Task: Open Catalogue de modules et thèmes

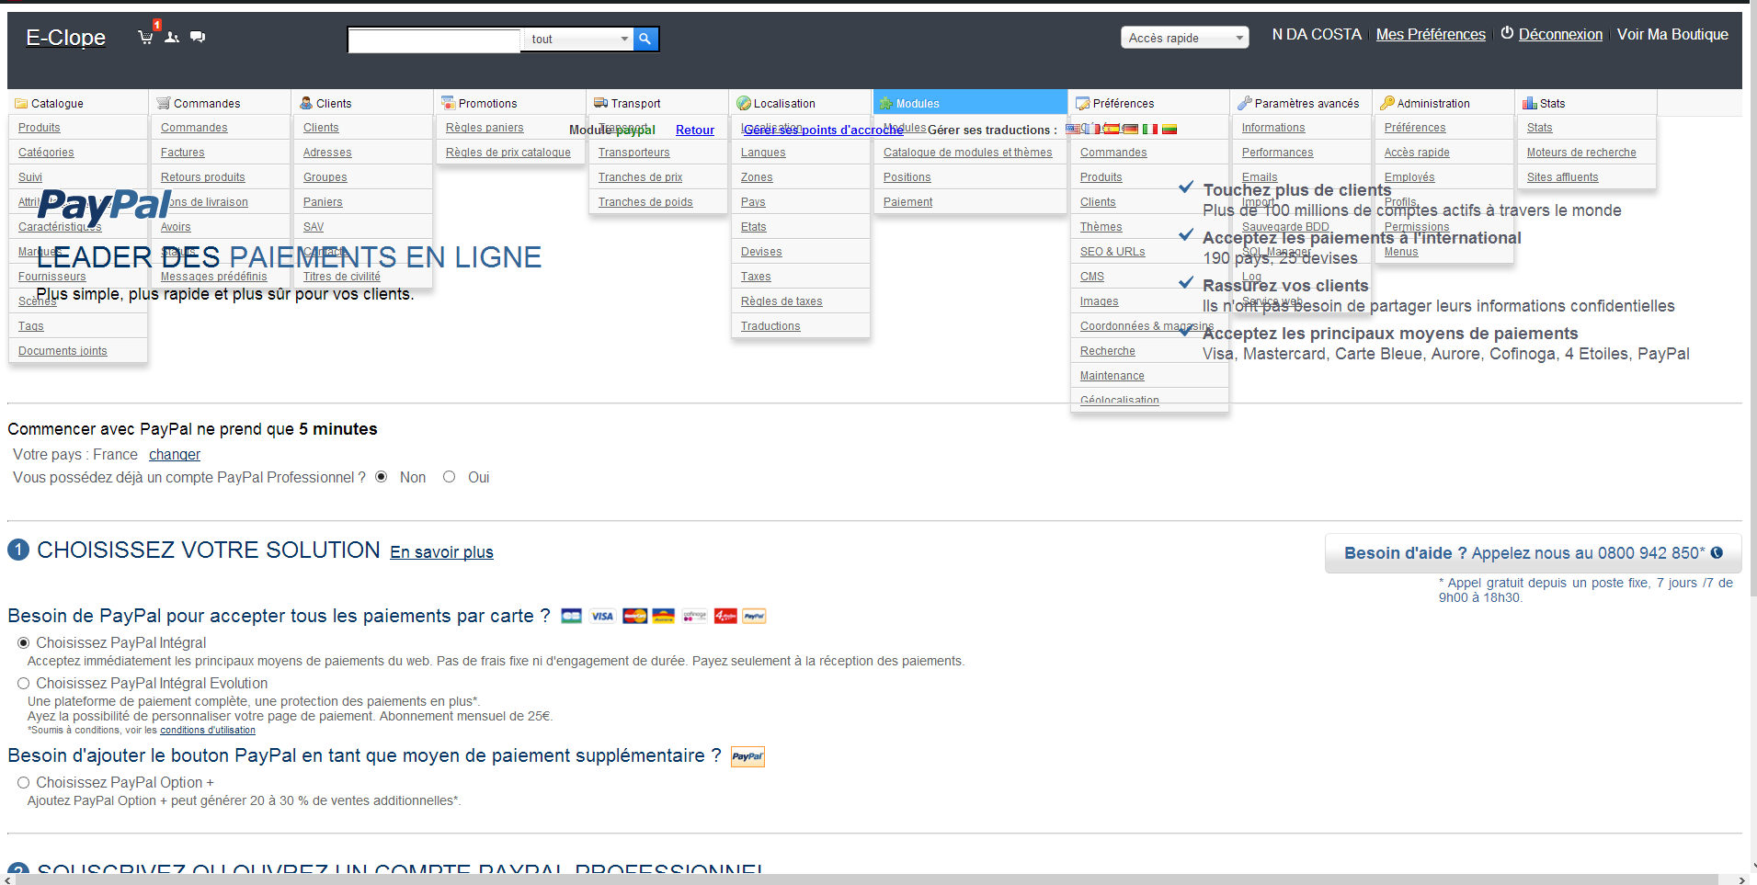Action: click(967, 153)
